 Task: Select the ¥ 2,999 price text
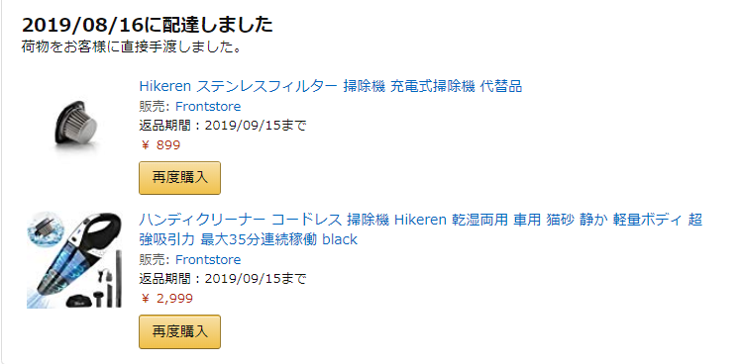click(166, 299)
